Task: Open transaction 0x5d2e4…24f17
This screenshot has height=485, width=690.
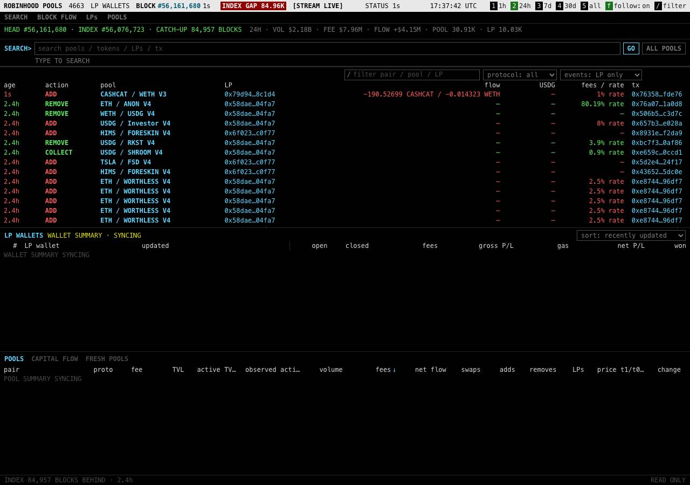Action: point(657,162)
